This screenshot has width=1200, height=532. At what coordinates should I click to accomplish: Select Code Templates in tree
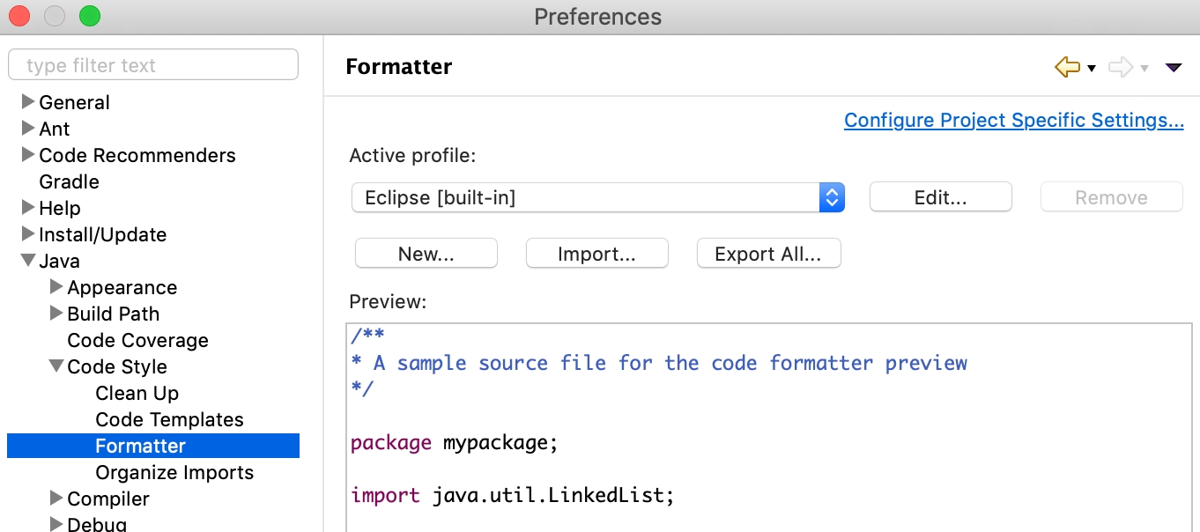(x=169, y=419)
